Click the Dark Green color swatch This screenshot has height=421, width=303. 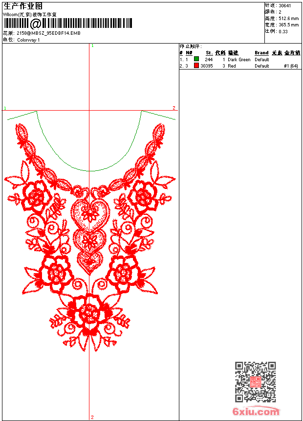point(196,59)
